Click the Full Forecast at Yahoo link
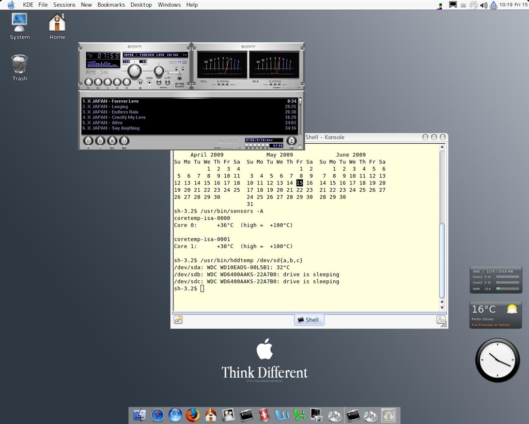Image resolution: width=529 pixels, height=424 pixels. [490, 325]
